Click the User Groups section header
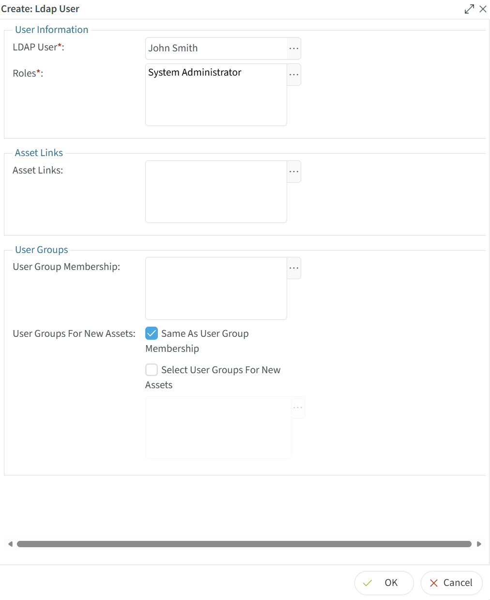490x600 pixels. point(41,250)
